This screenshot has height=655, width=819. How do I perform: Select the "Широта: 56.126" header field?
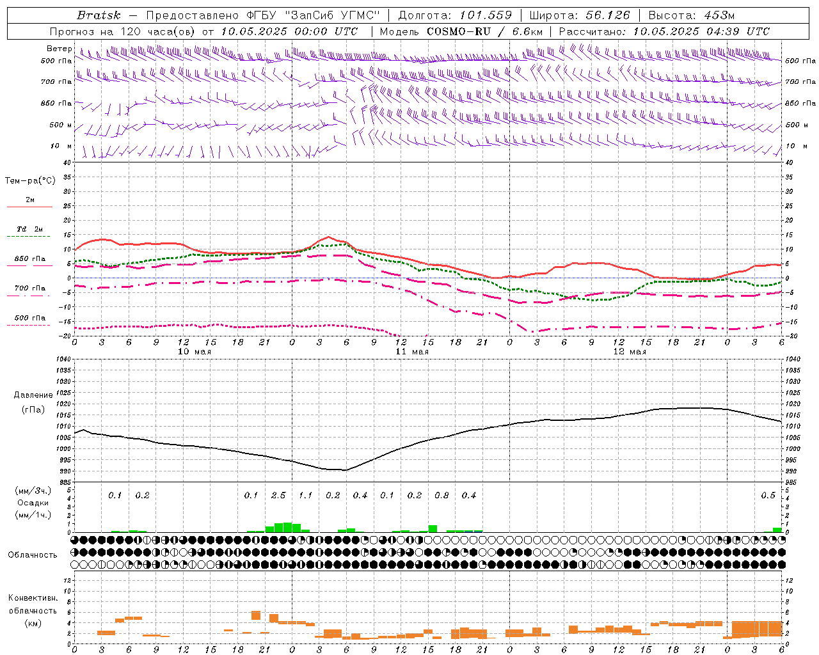pos(580,15)
